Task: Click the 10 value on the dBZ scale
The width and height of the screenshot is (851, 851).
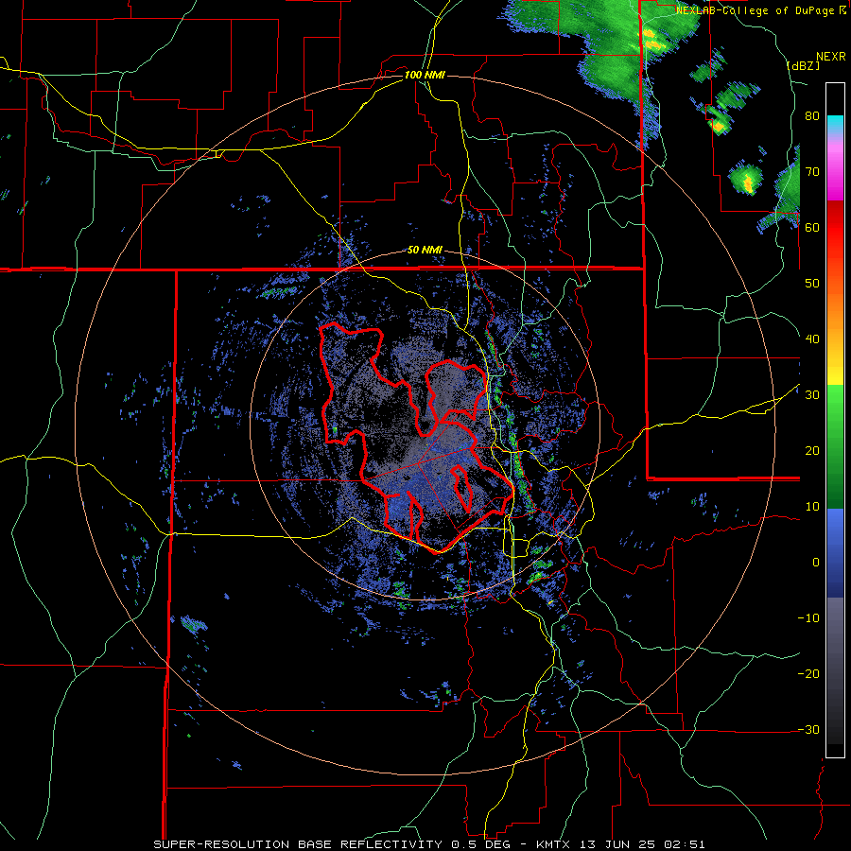Action: 812,507
